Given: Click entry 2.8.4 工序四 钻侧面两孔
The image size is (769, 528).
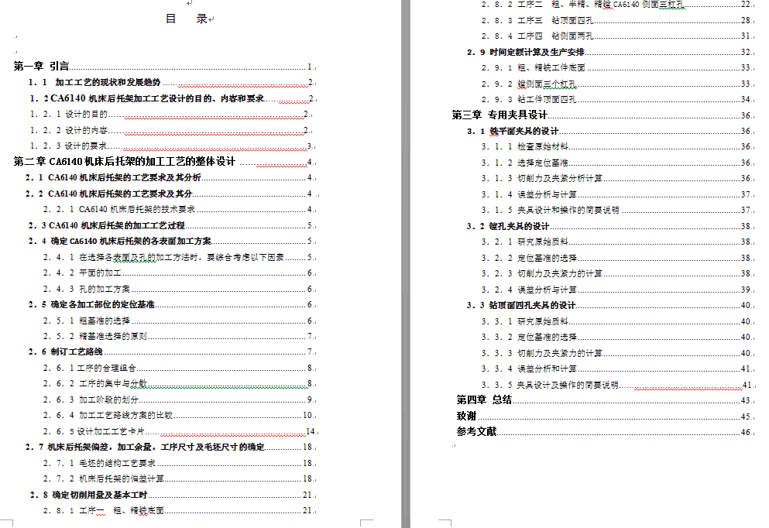Looking at the screenshot, I should point(617,36).
